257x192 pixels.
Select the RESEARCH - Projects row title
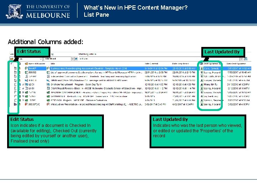pyautogui.click(x=79, y=100)
